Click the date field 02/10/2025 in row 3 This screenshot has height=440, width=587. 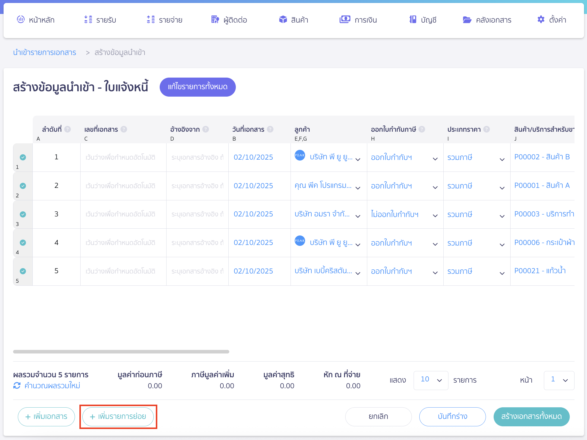click(253, 214)
